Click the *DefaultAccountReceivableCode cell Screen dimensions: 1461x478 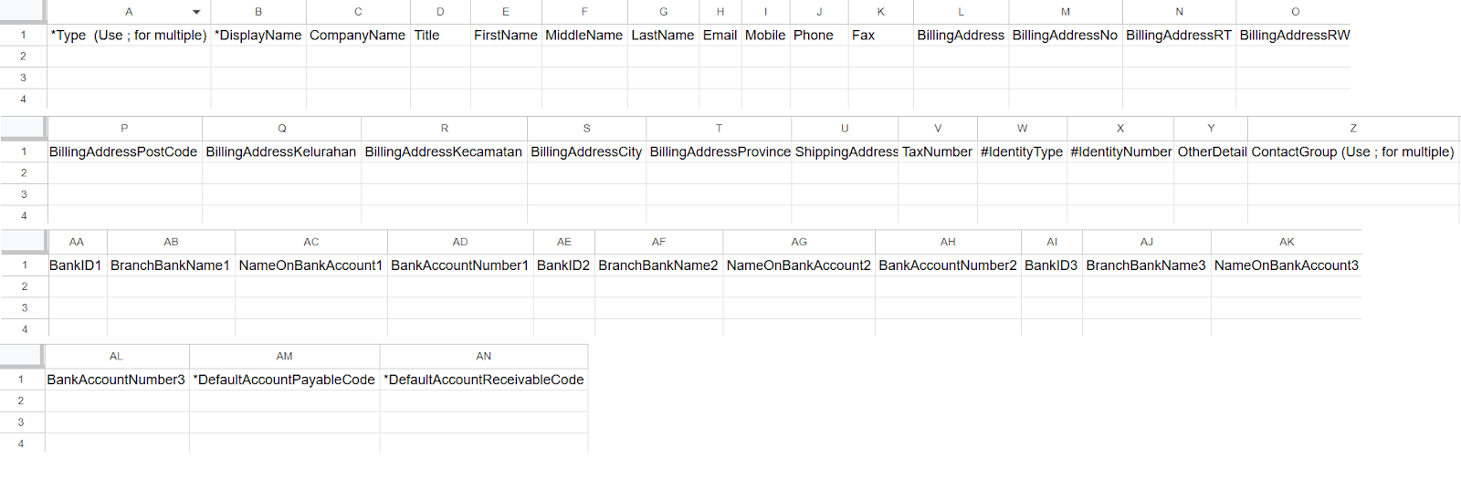coord(483,379)
